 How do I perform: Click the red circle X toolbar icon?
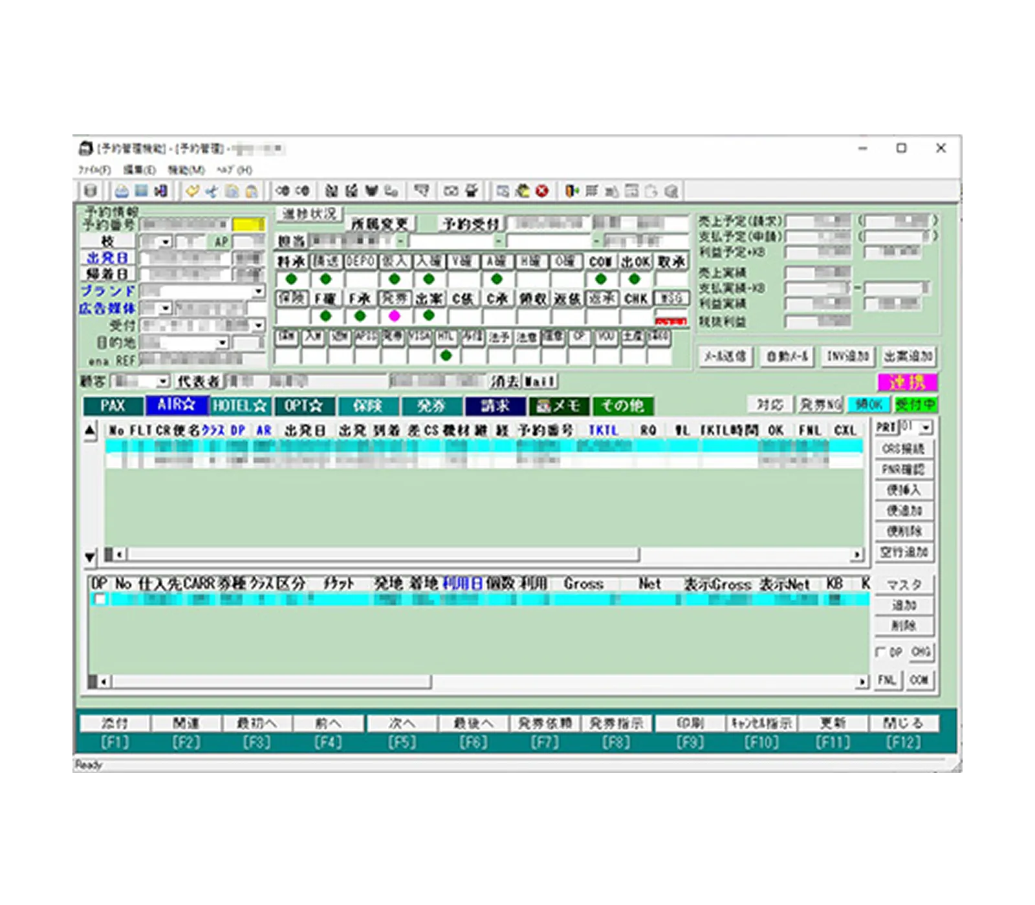coord(542,191)
